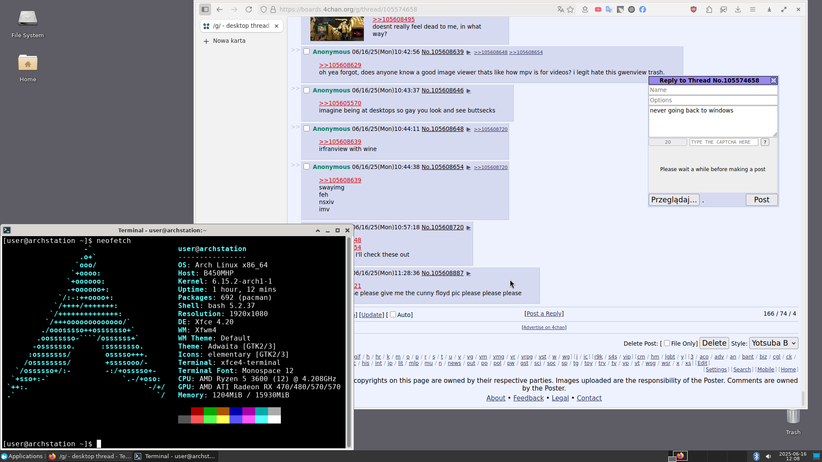Open the Settings link in the footer
822x462 pixels.
point(716,370)
